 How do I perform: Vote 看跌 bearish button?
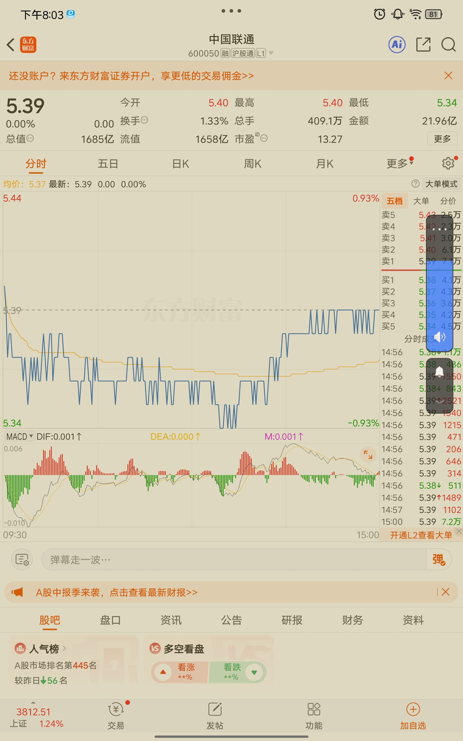coord(238,672)
